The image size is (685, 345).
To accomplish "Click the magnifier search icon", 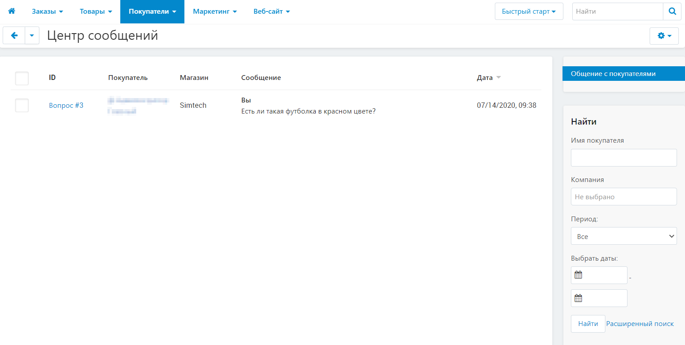I will (x=672, y=11).
